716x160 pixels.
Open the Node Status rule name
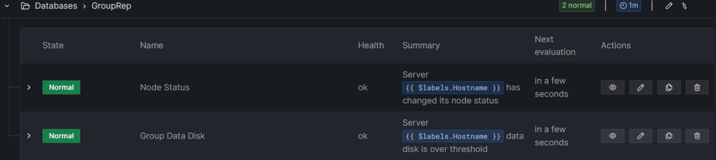(x=165, y=87)
